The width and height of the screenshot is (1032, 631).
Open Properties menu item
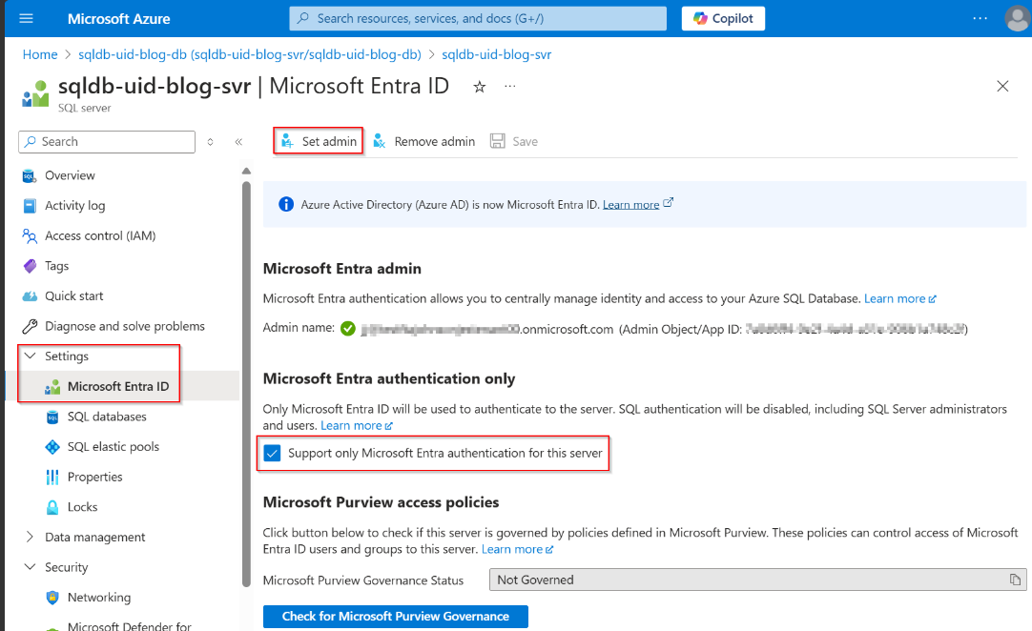[94, 478]
